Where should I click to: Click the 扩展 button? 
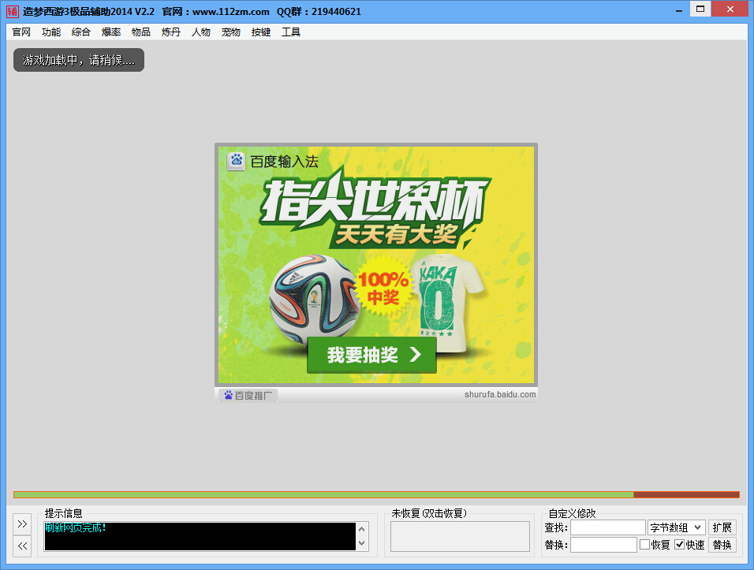(722, 527)
